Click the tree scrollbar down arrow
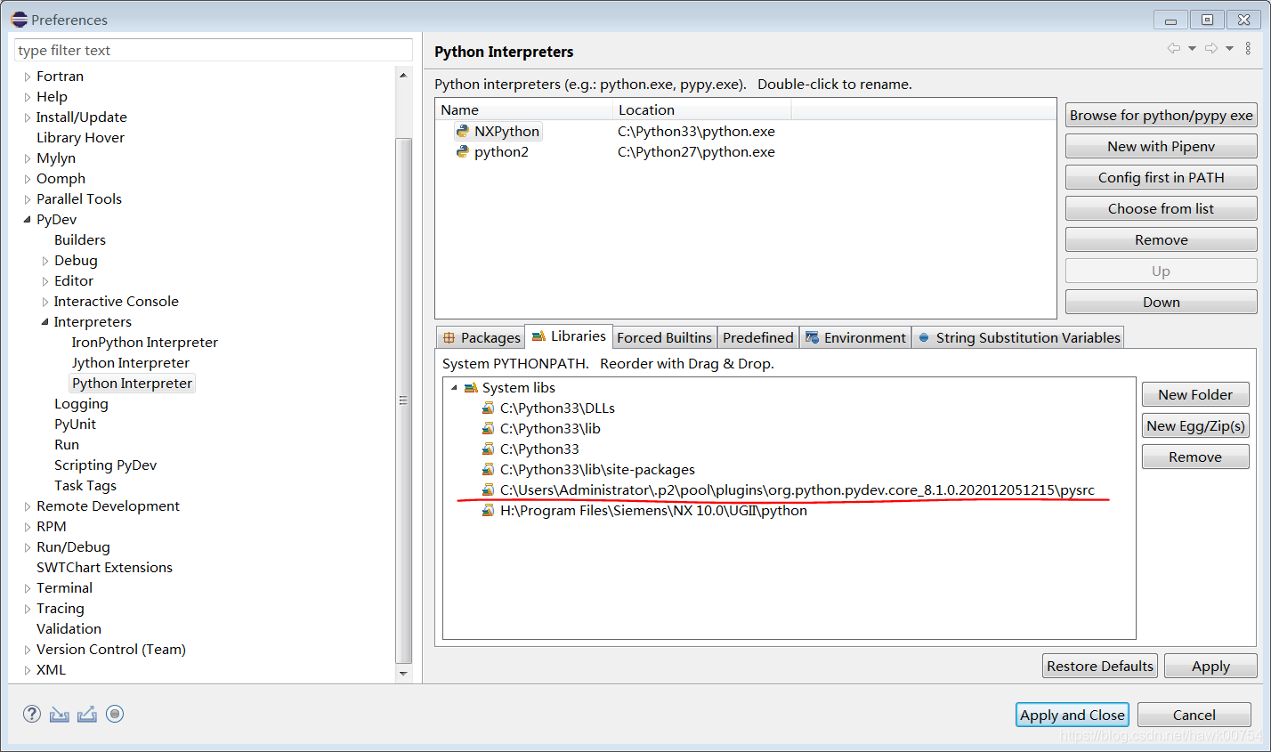Screen dimensions: 1271x752 404,674
